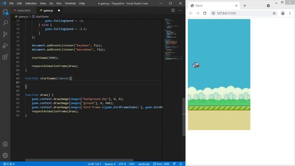
Task: Click line number 87 in the gutter
Action: (x=18, y=83)
